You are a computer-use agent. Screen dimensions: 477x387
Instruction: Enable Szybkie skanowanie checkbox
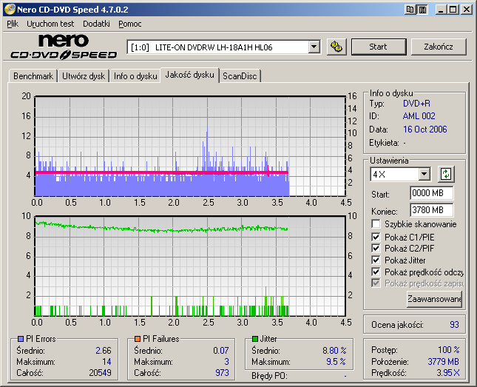pos(376,224)
